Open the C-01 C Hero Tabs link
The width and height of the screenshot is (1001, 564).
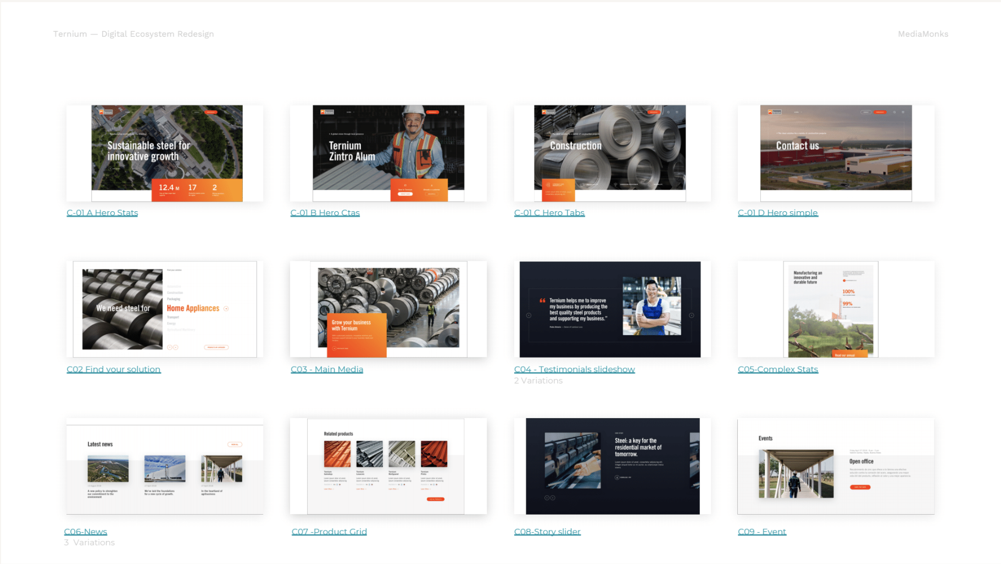(x=549, y=213)
